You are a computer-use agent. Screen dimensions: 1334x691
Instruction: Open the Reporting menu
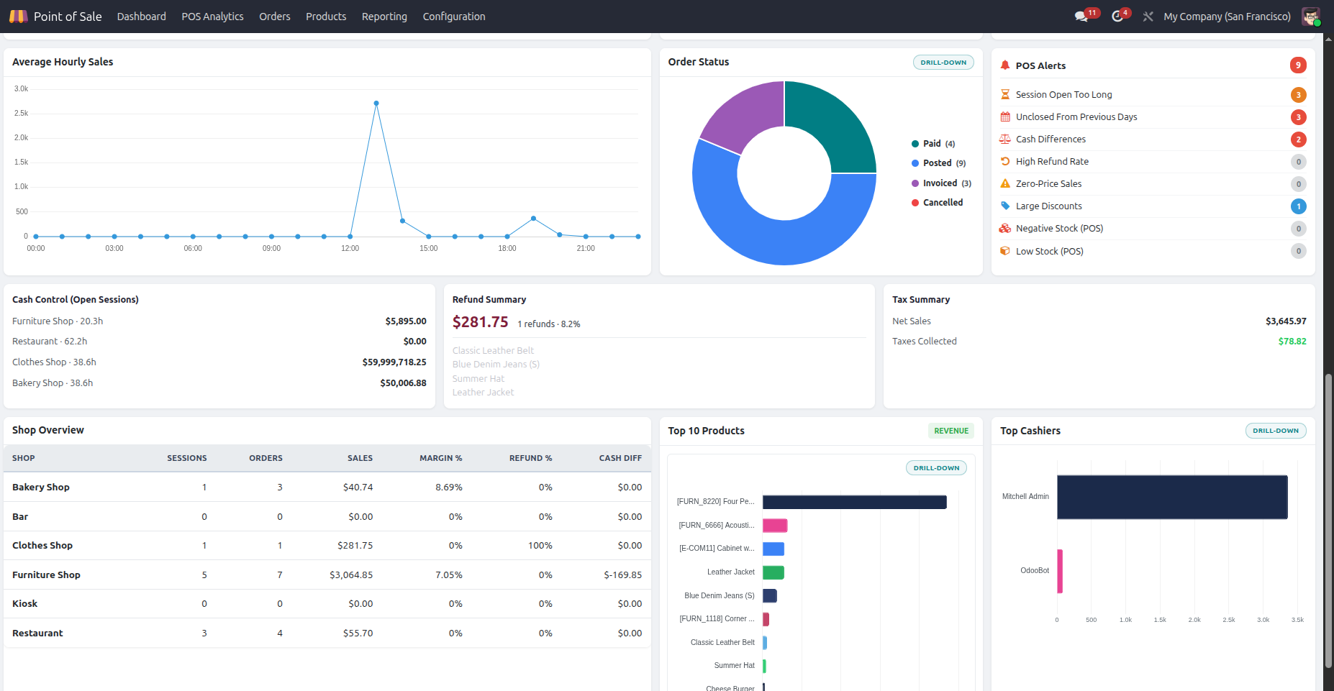(x=384, y=16)
